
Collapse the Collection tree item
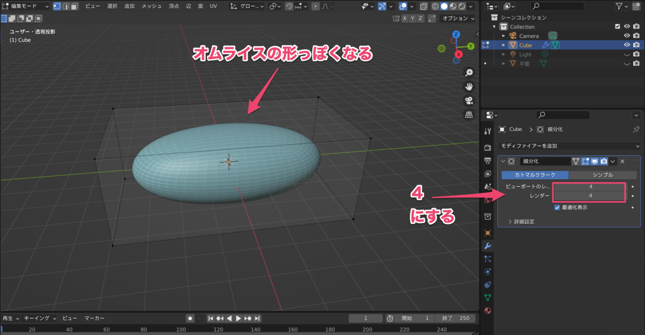click(494, 27)
